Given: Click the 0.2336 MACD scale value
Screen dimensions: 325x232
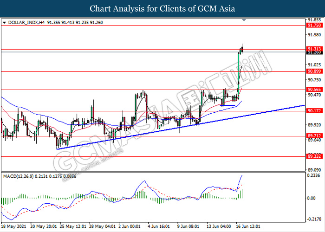Looking at the screenshot, I should click(315, 176).
